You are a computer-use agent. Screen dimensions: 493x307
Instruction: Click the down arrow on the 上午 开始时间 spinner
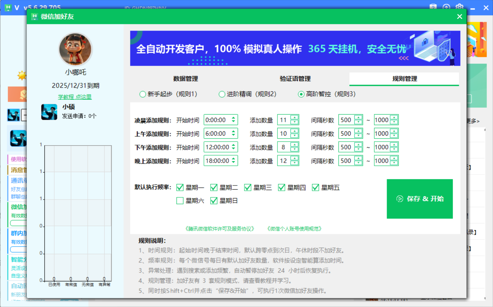click(x=233, y=135)
